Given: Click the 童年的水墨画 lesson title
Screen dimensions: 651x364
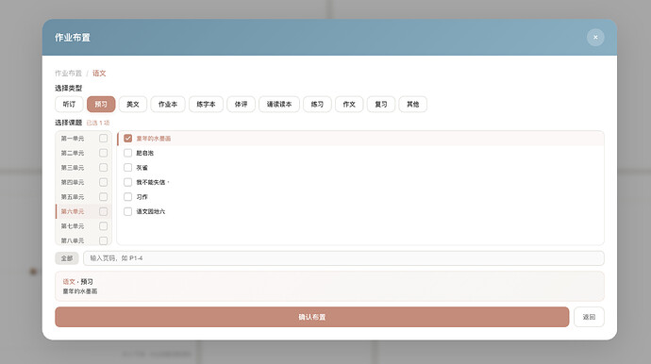Looking at the screenshot, I should [x=154, y=139].
